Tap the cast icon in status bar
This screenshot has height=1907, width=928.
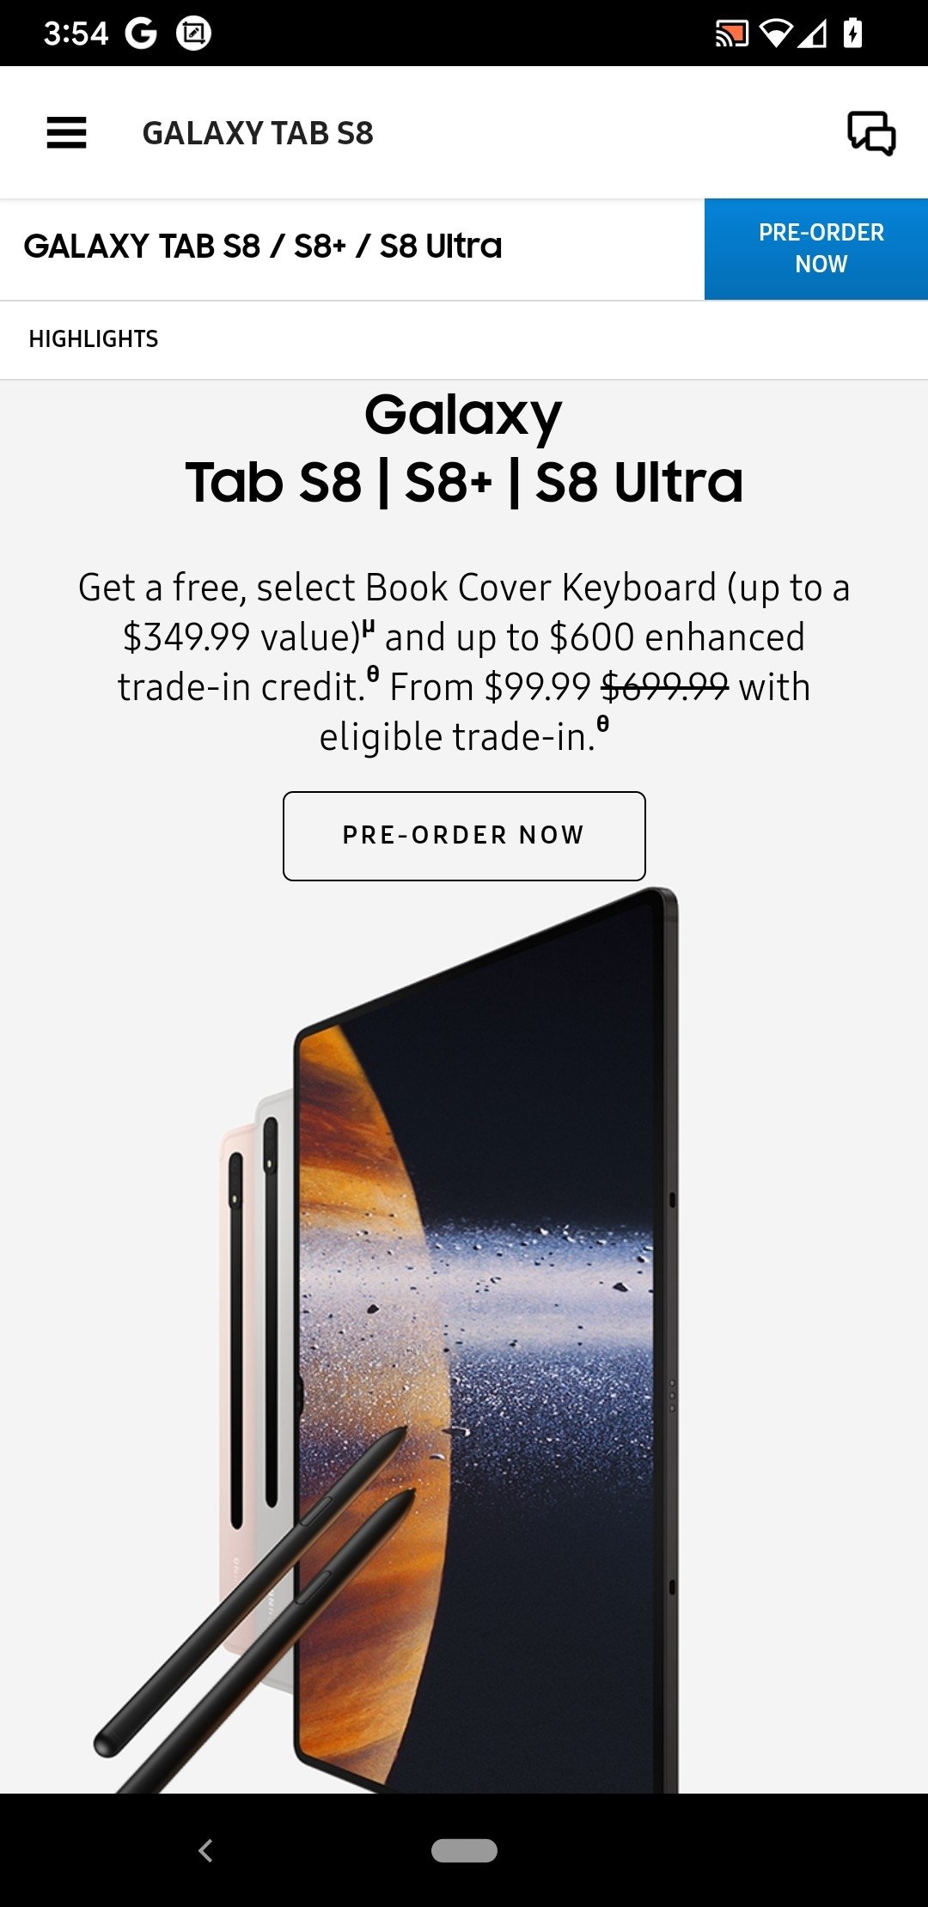tap(732, 34)
